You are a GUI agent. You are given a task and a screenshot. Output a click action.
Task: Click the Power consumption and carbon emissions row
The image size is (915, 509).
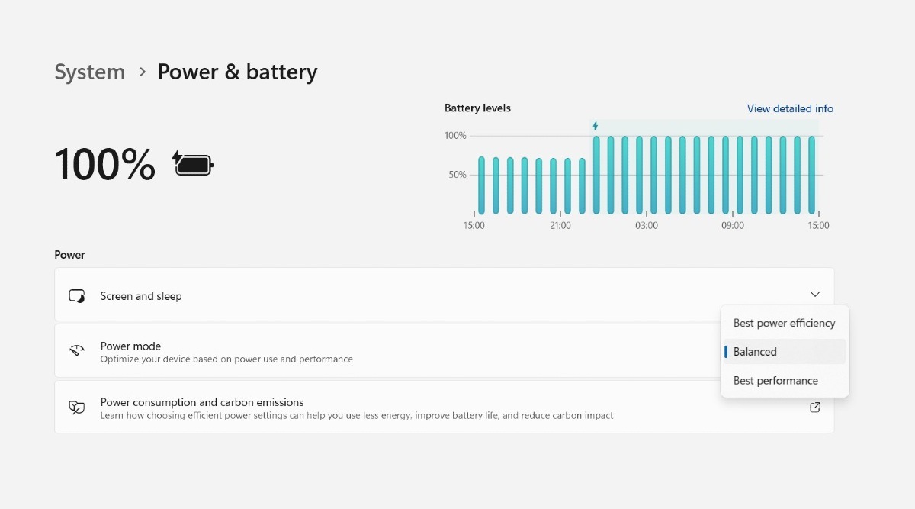tap(343, 407)
